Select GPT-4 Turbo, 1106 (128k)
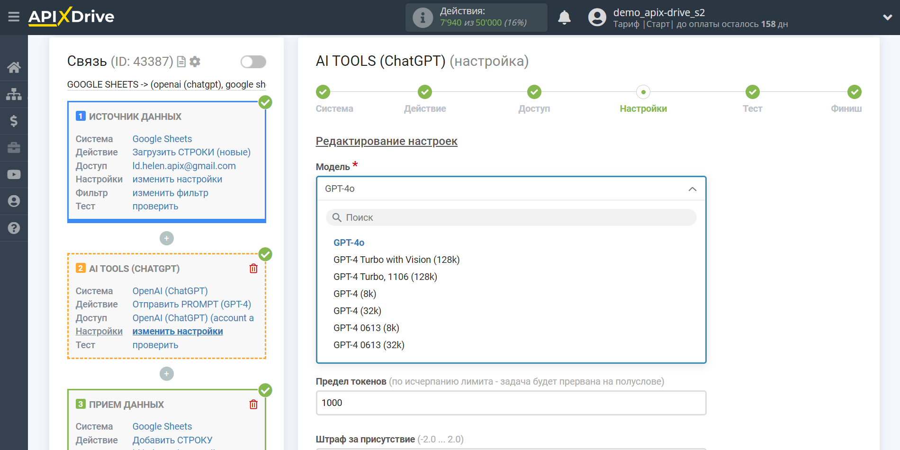900x450 pixels. 385,277
